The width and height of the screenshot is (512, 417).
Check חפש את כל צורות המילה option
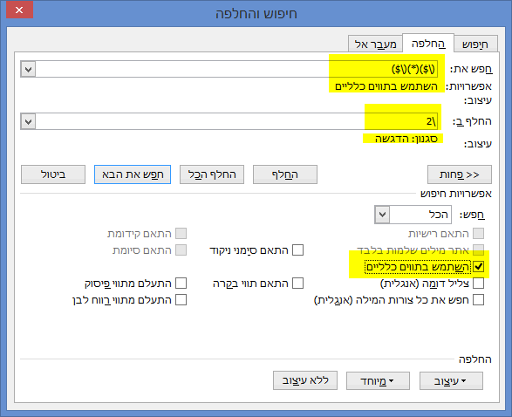click(x=478, y=300)
